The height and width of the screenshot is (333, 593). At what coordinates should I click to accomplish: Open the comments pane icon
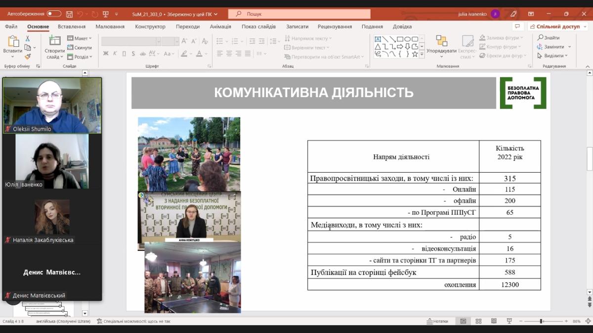tap(517, 27)
